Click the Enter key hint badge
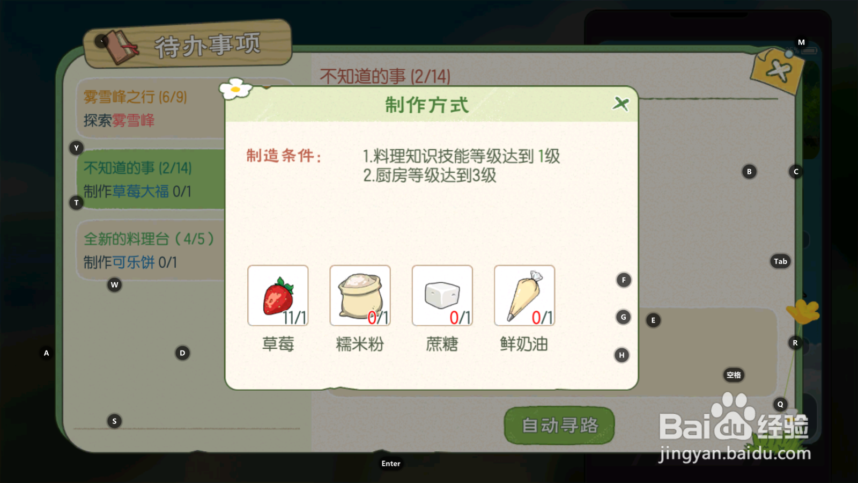This screenshot has height=483, width=858. click(x=391, y=464)
